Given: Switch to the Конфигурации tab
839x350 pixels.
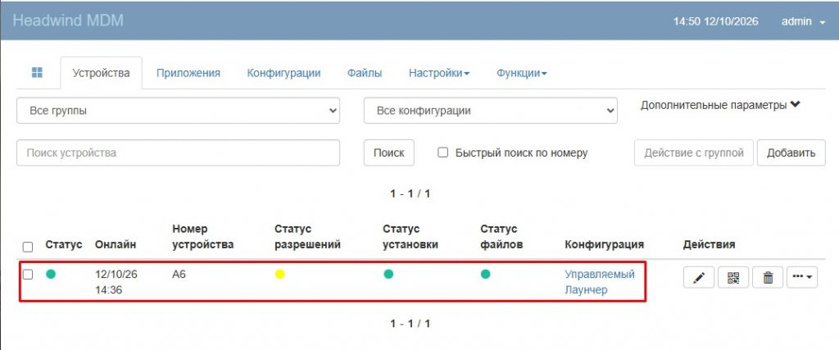Looking at the screenshot, I should (283, 73).
